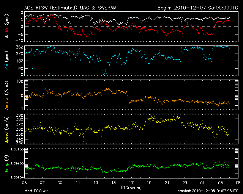Click the '1.0E+05' tick on Temp axis
The height and width of the screenshot is (194, 243).
coord(17,163)
